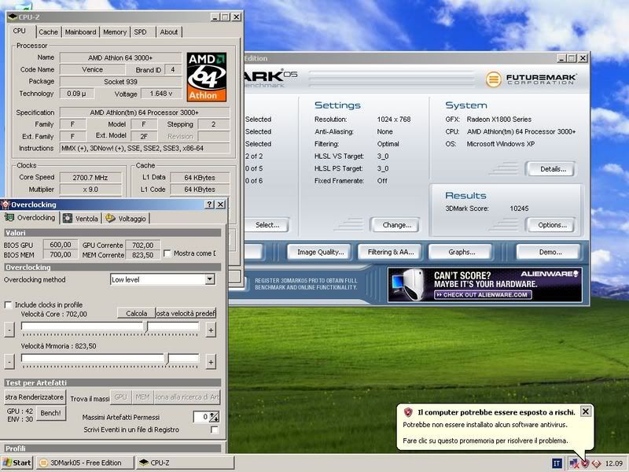Decrease memory speed with the minus button
Viewport: 629px width, 472px height.
pyautogui.click(x=9, y=362)
